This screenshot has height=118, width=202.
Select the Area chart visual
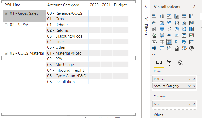point(162,23)
